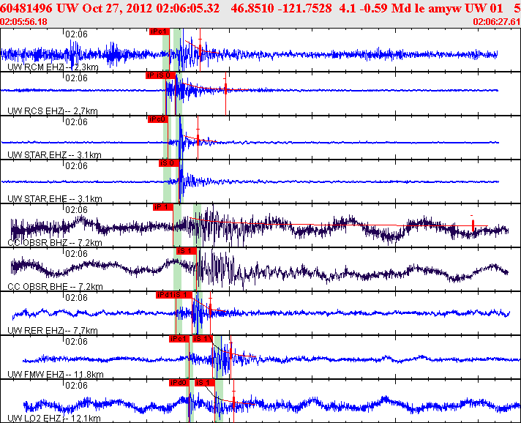Click station label CC OBSR BHZ -- 7.2km
Screen dimensions: 521x423
[x=54, y=242]
